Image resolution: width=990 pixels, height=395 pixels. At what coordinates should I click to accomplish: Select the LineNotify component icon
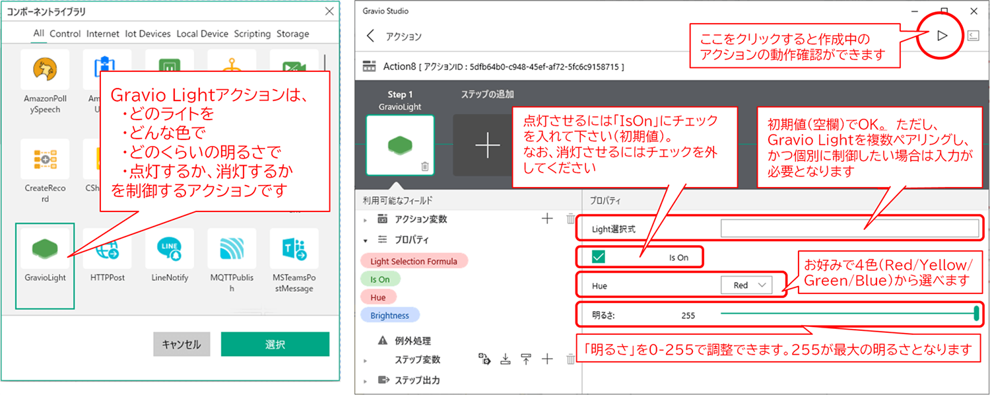pos(170,248)
